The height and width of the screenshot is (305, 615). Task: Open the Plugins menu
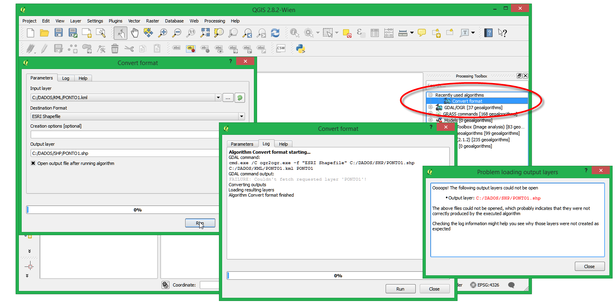(x=116, y=21)
